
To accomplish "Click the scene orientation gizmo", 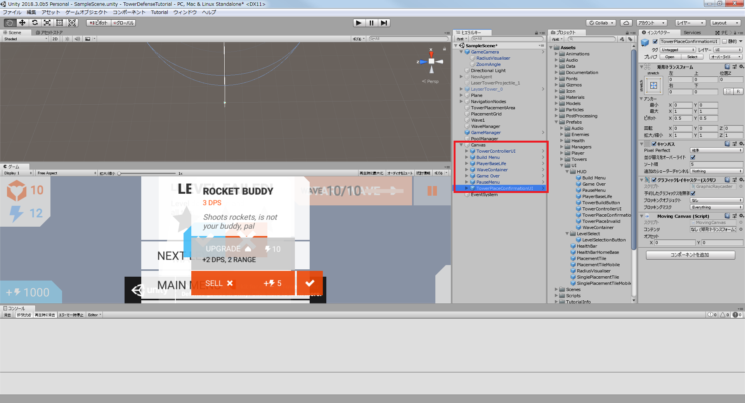I will [431, 61].
